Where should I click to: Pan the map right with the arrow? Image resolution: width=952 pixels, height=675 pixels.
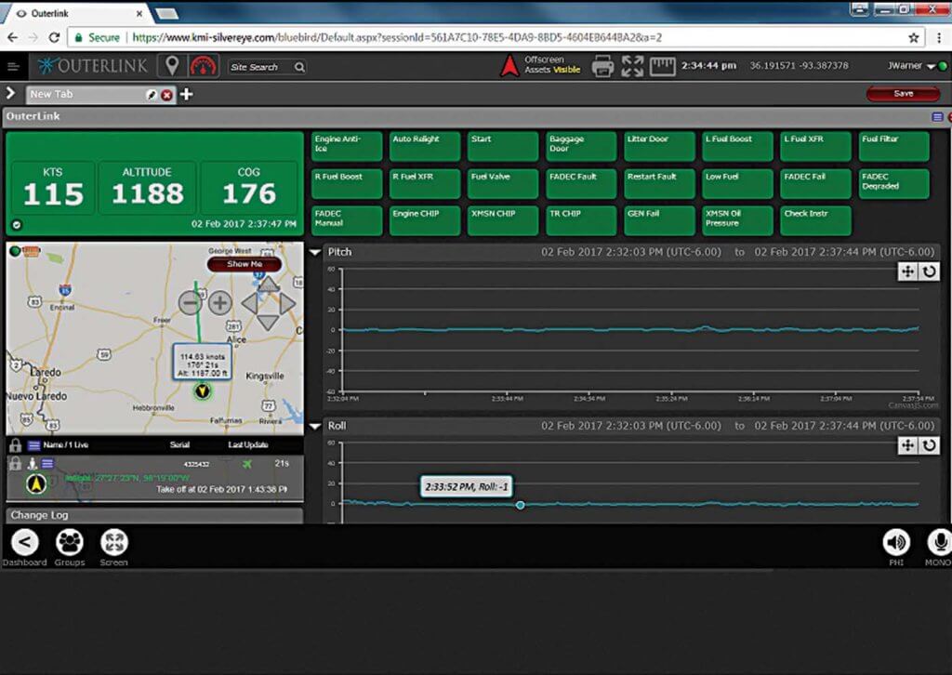point(288,303)
